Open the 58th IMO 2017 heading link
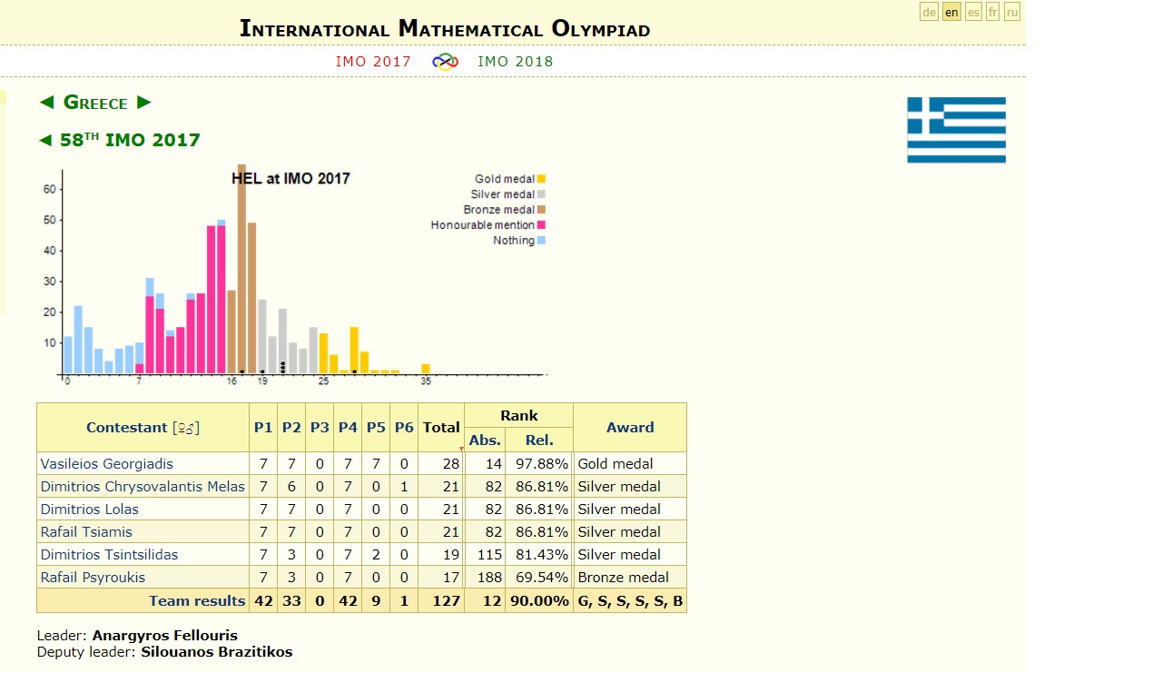The image size is (1162, 673). [x=130, y=140]
